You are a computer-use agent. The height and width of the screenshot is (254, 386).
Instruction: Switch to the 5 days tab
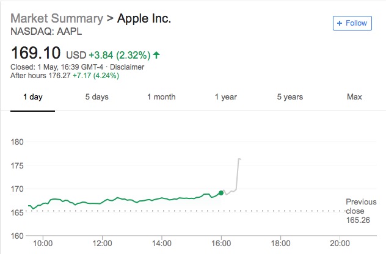pyautogui.click(x=96, y=97)
